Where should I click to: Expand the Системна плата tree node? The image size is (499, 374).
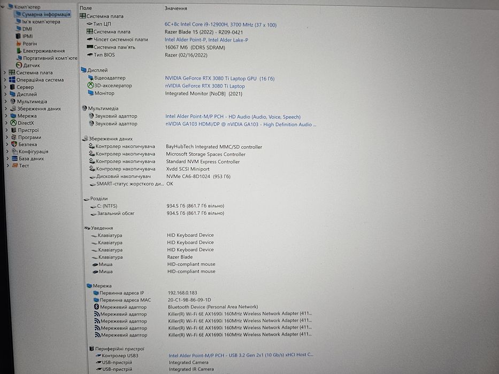[4, 73]
